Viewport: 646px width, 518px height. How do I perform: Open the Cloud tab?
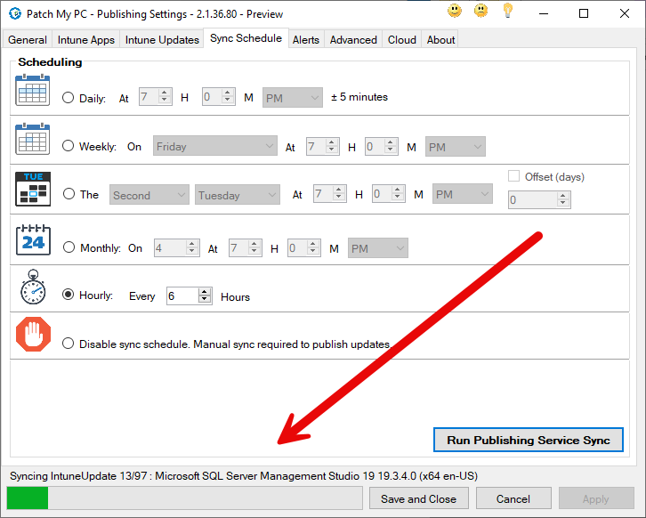point(401,39)
